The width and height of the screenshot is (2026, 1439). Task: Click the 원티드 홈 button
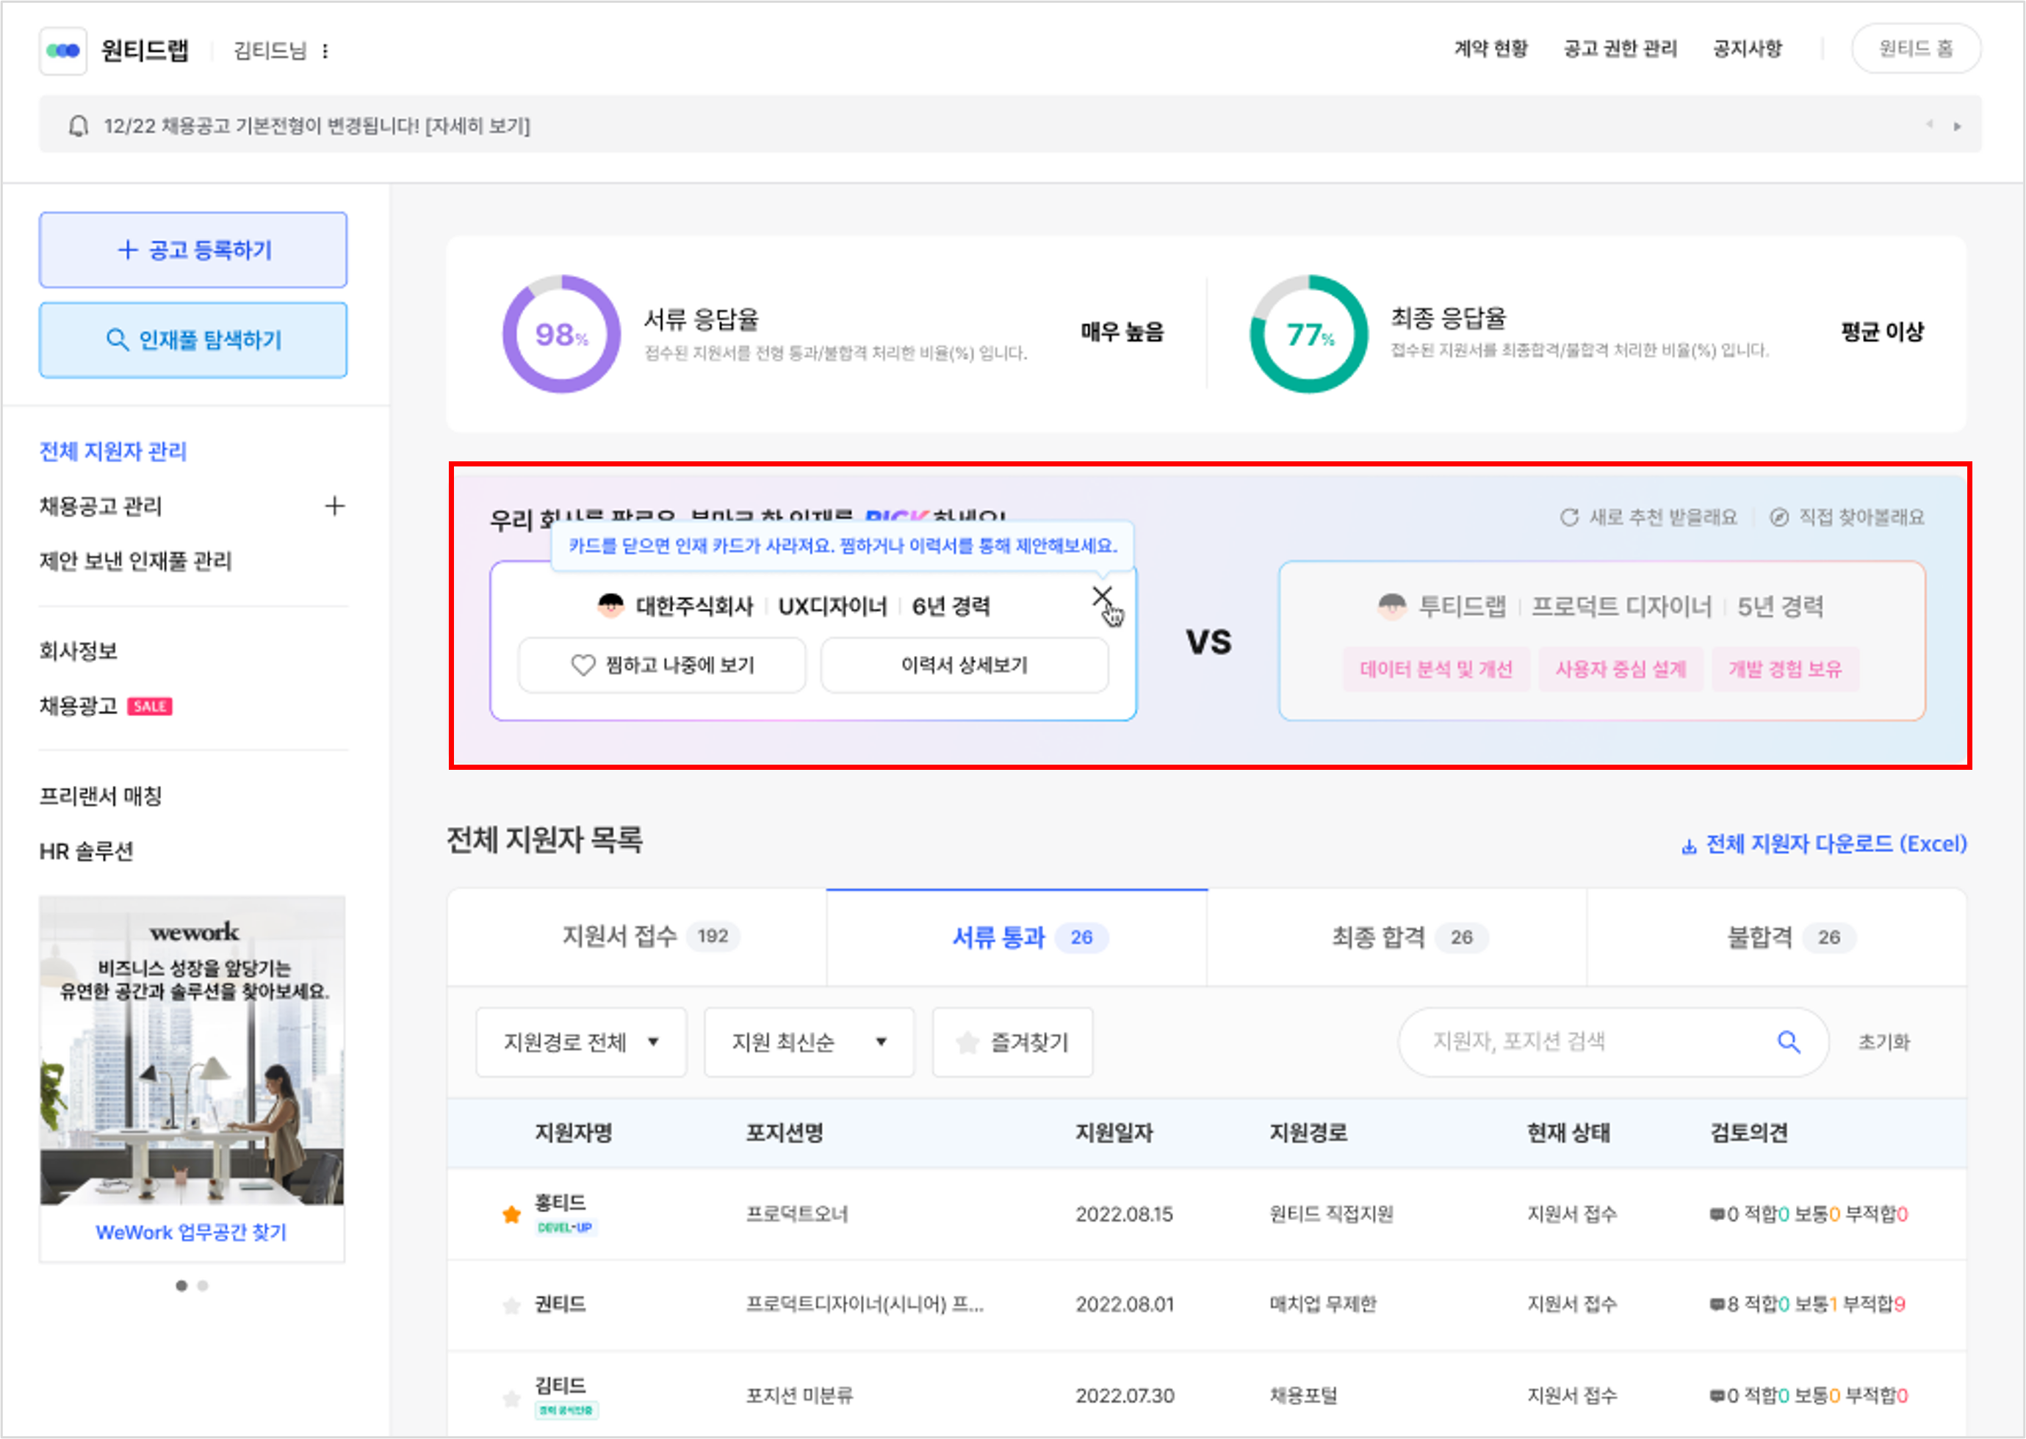coord(1916,48)
